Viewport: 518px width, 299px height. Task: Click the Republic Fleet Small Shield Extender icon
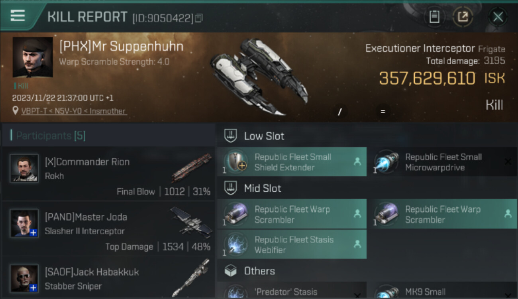[x=235, y=162]
